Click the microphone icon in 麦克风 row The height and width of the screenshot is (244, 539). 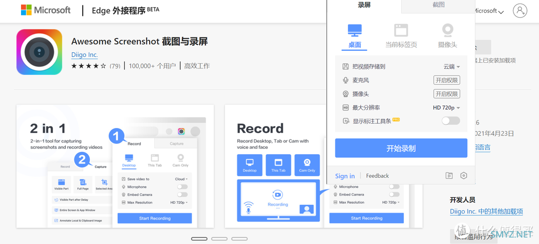pos(345,80)
